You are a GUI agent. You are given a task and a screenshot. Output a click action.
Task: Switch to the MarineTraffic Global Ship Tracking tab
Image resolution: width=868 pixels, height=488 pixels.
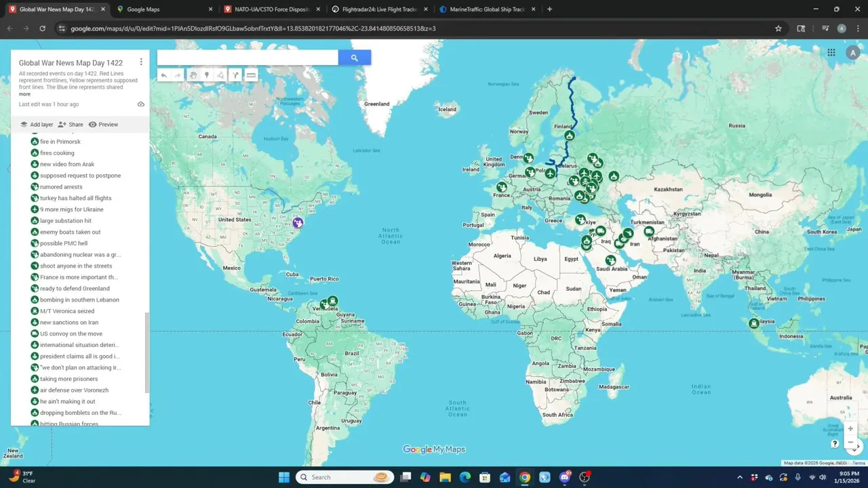click(487, 9)
